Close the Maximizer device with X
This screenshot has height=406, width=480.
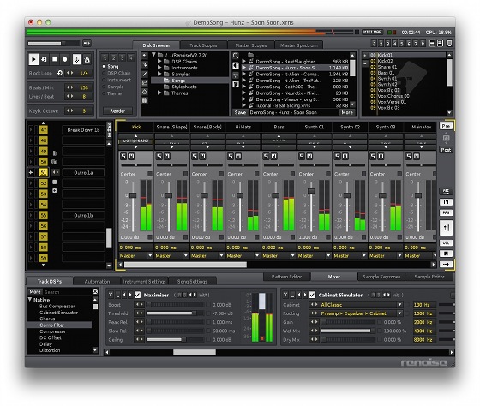(111, 295)
